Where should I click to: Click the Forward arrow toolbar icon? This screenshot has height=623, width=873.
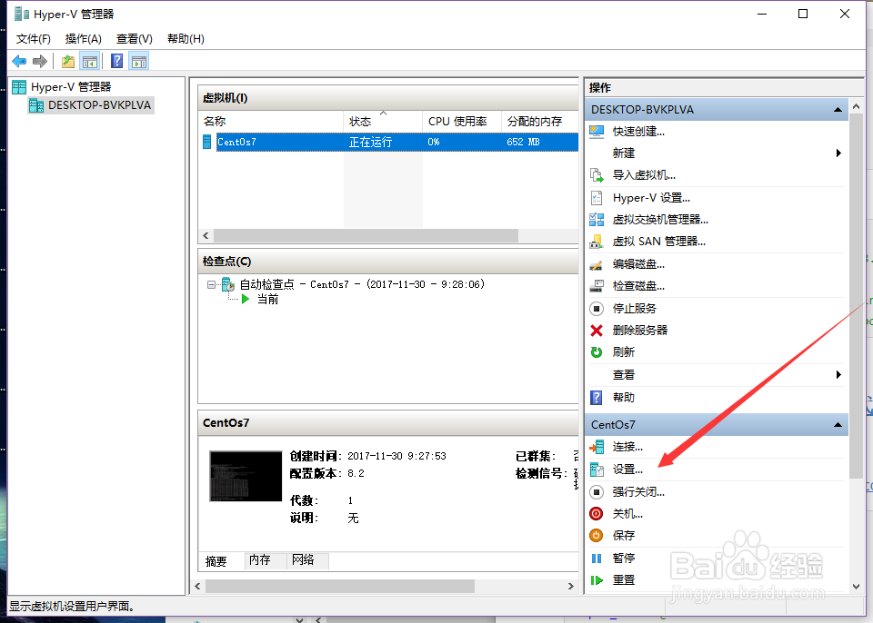coord(39,61)
